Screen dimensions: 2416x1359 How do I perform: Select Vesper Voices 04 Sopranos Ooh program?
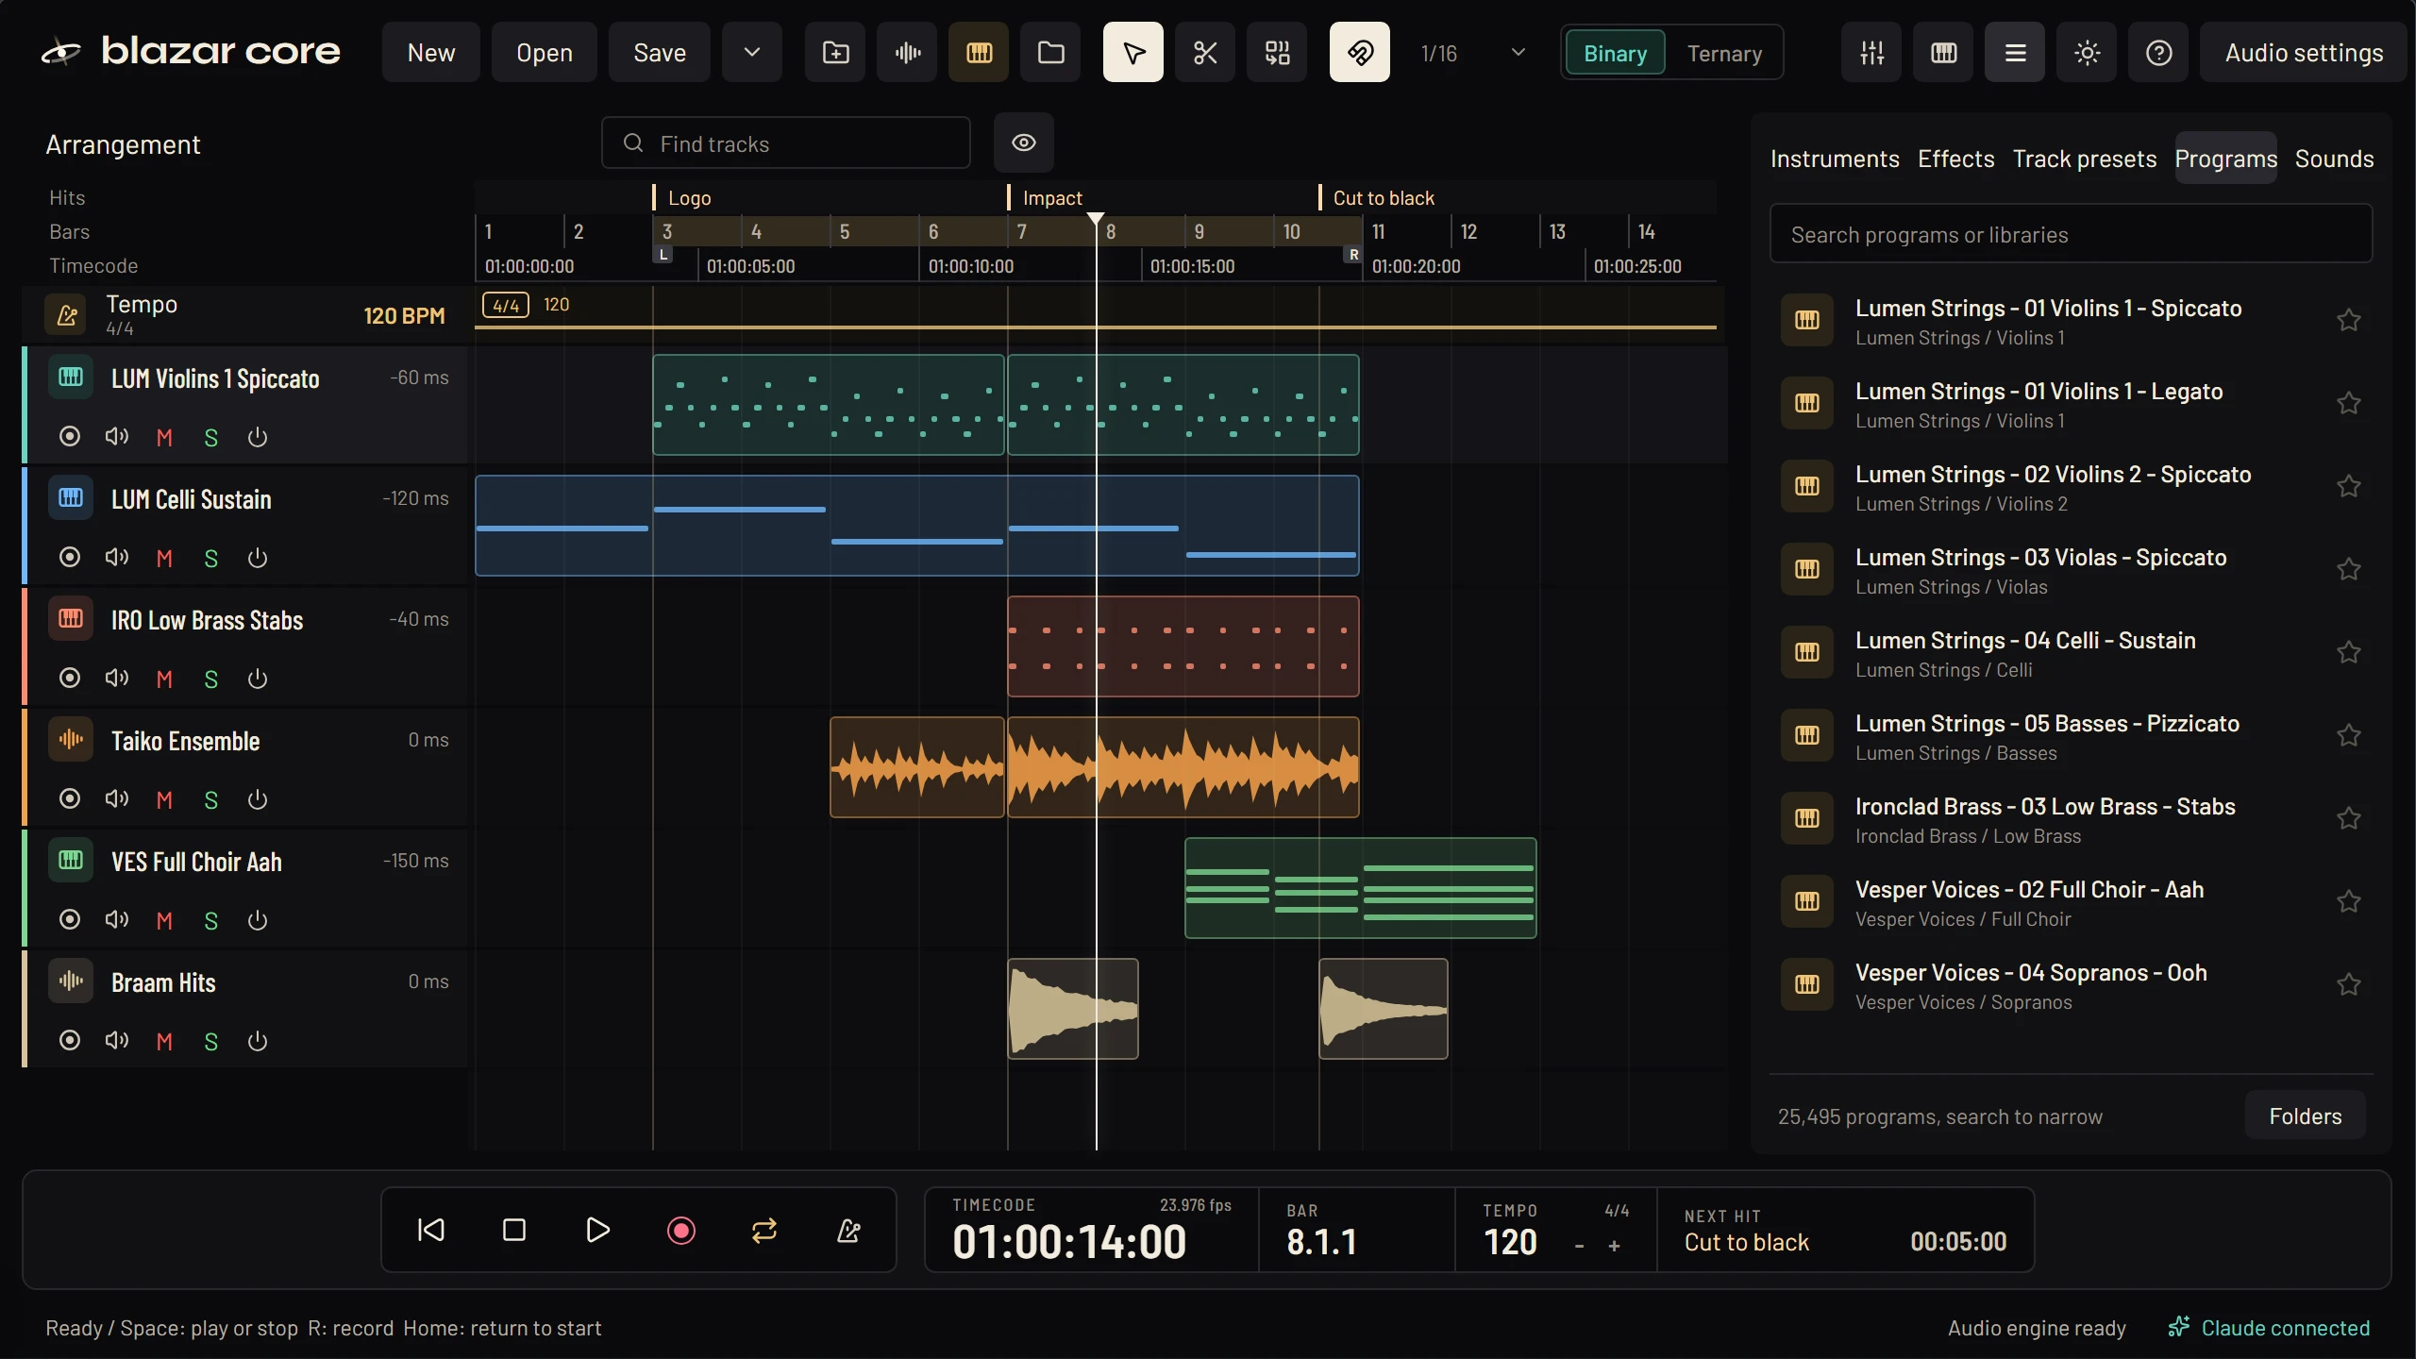pyautogui.click(x=2071, y=986)
